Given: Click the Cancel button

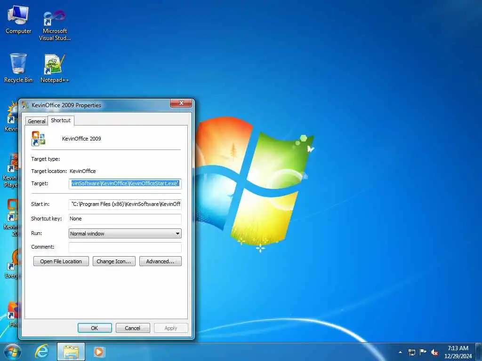Looking at the screenshot, I should coord(133,328).
